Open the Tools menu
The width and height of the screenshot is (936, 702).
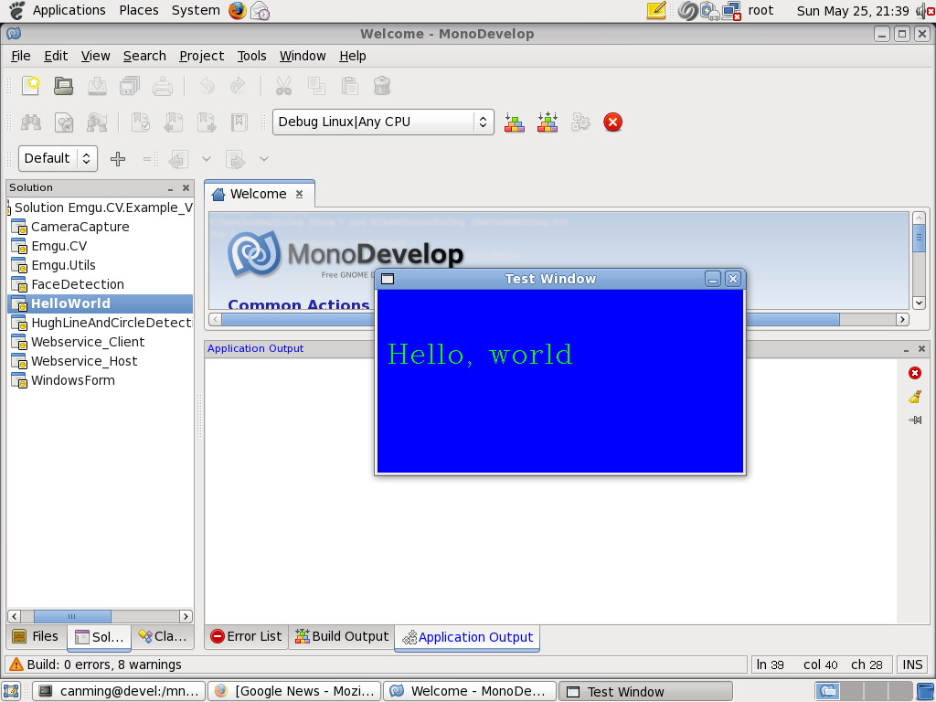pos(252,56)
